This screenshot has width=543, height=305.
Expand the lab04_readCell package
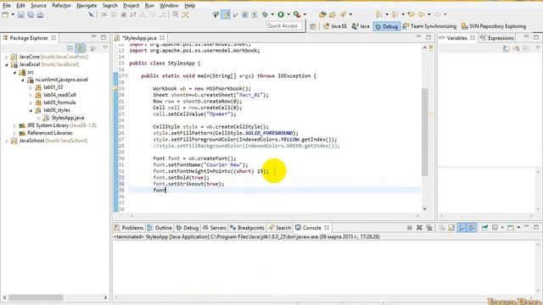coord(31,95)
